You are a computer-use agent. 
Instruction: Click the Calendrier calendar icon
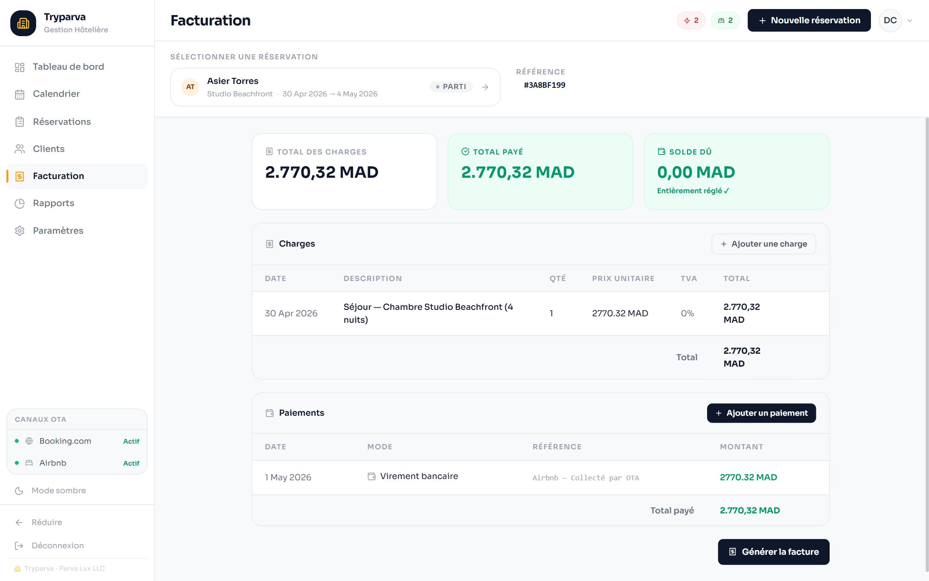[x=20, y=94]
